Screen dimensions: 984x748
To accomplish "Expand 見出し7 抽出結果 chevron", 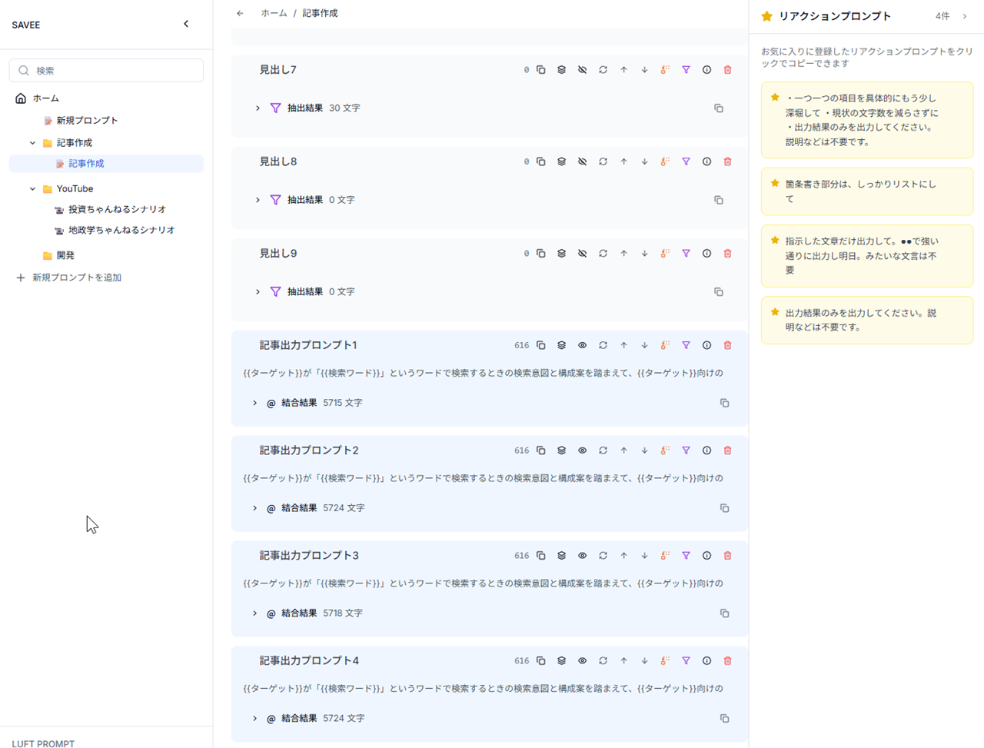I will pos(258,108).
